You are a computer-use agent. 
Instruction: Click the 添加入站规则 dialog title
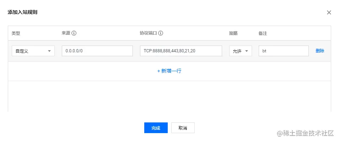22,12
